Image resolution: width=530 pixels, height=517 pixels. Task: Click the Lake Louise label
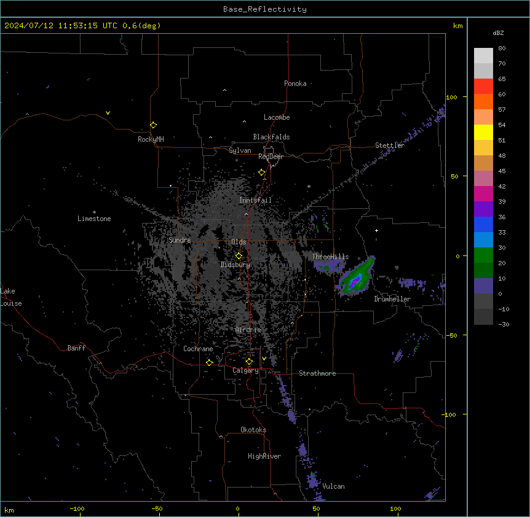[x=11, y=297]
